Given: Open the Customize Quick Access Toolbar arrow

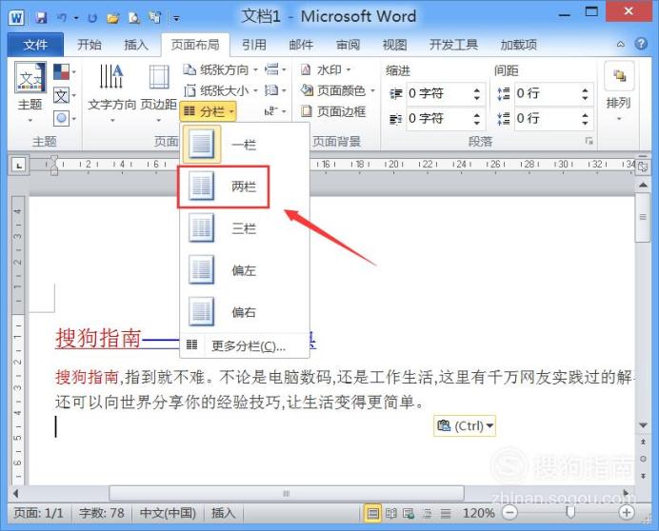Looking at the screenshot, I should (x=177, y=18).
